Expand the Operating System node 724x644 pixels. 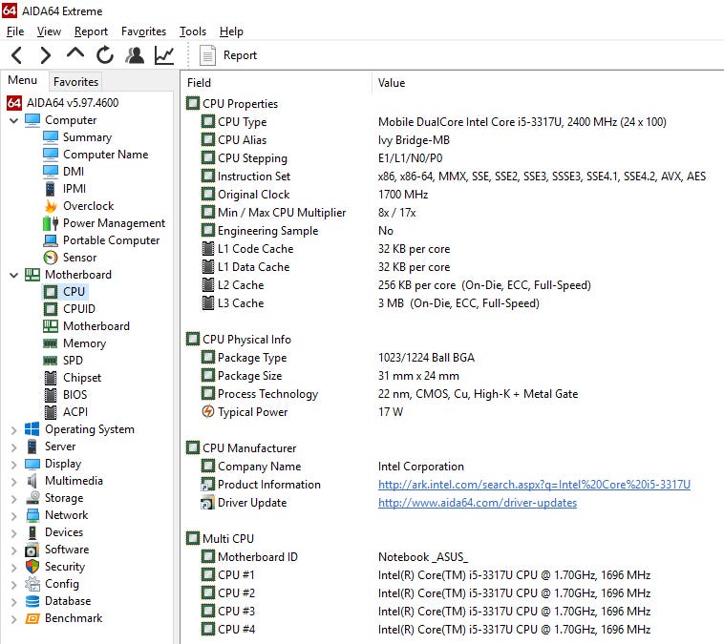click(x=13, y=429)
